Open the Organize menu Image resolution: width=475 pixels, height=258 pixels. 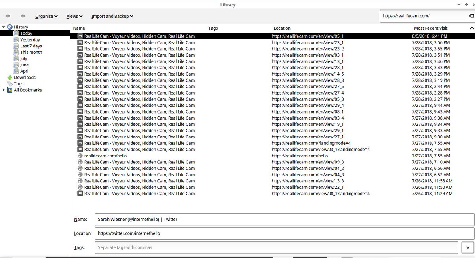pyautogui.click(x=46, y=16)
